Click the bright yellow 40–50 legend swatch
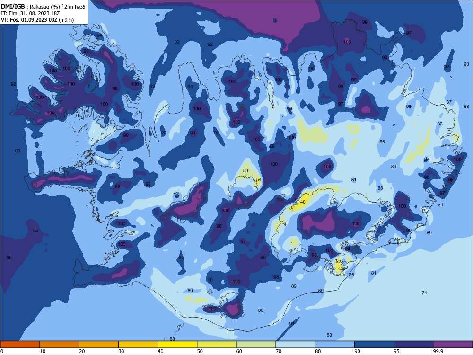 pyautogui.click(x=177, y=345)
